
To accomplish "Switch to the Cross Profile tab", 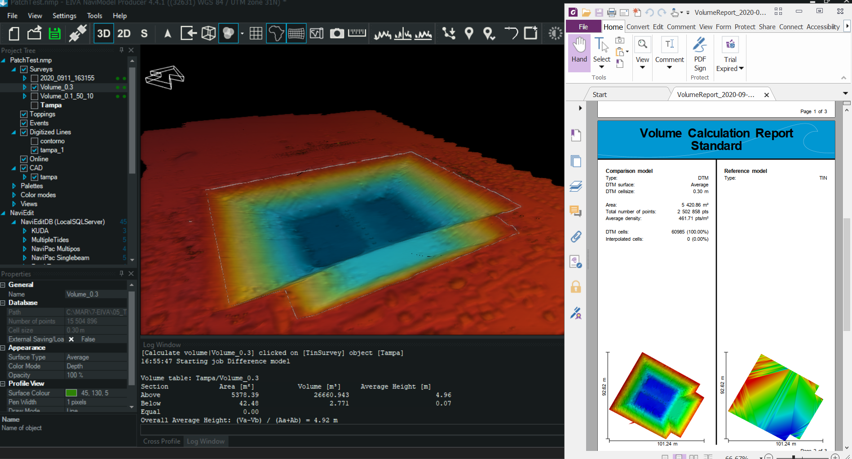I will pyautogui.click(x=161, y=441).
